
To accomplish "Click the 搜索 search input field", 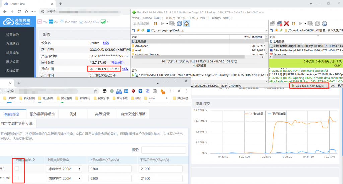I will [163, 150].
